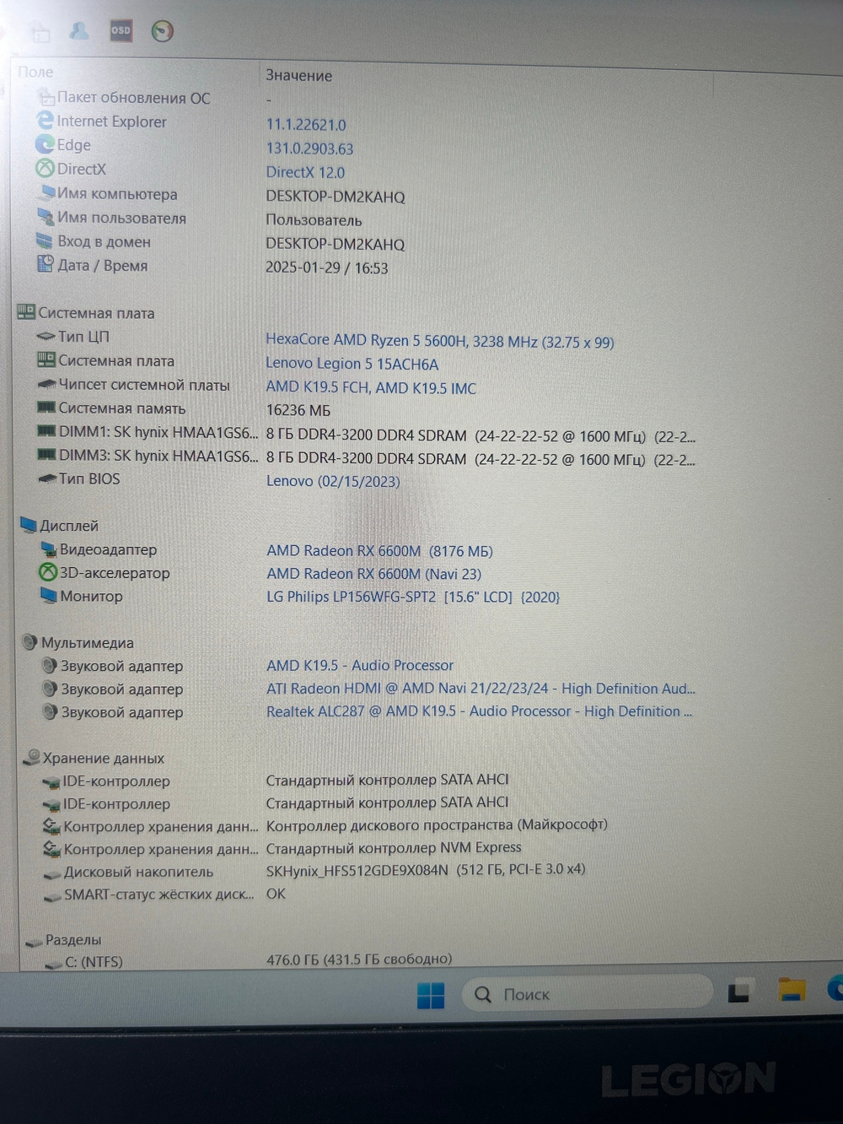
Task: Click the sensor gauge toolbar icon
Action: pos(162,31)
